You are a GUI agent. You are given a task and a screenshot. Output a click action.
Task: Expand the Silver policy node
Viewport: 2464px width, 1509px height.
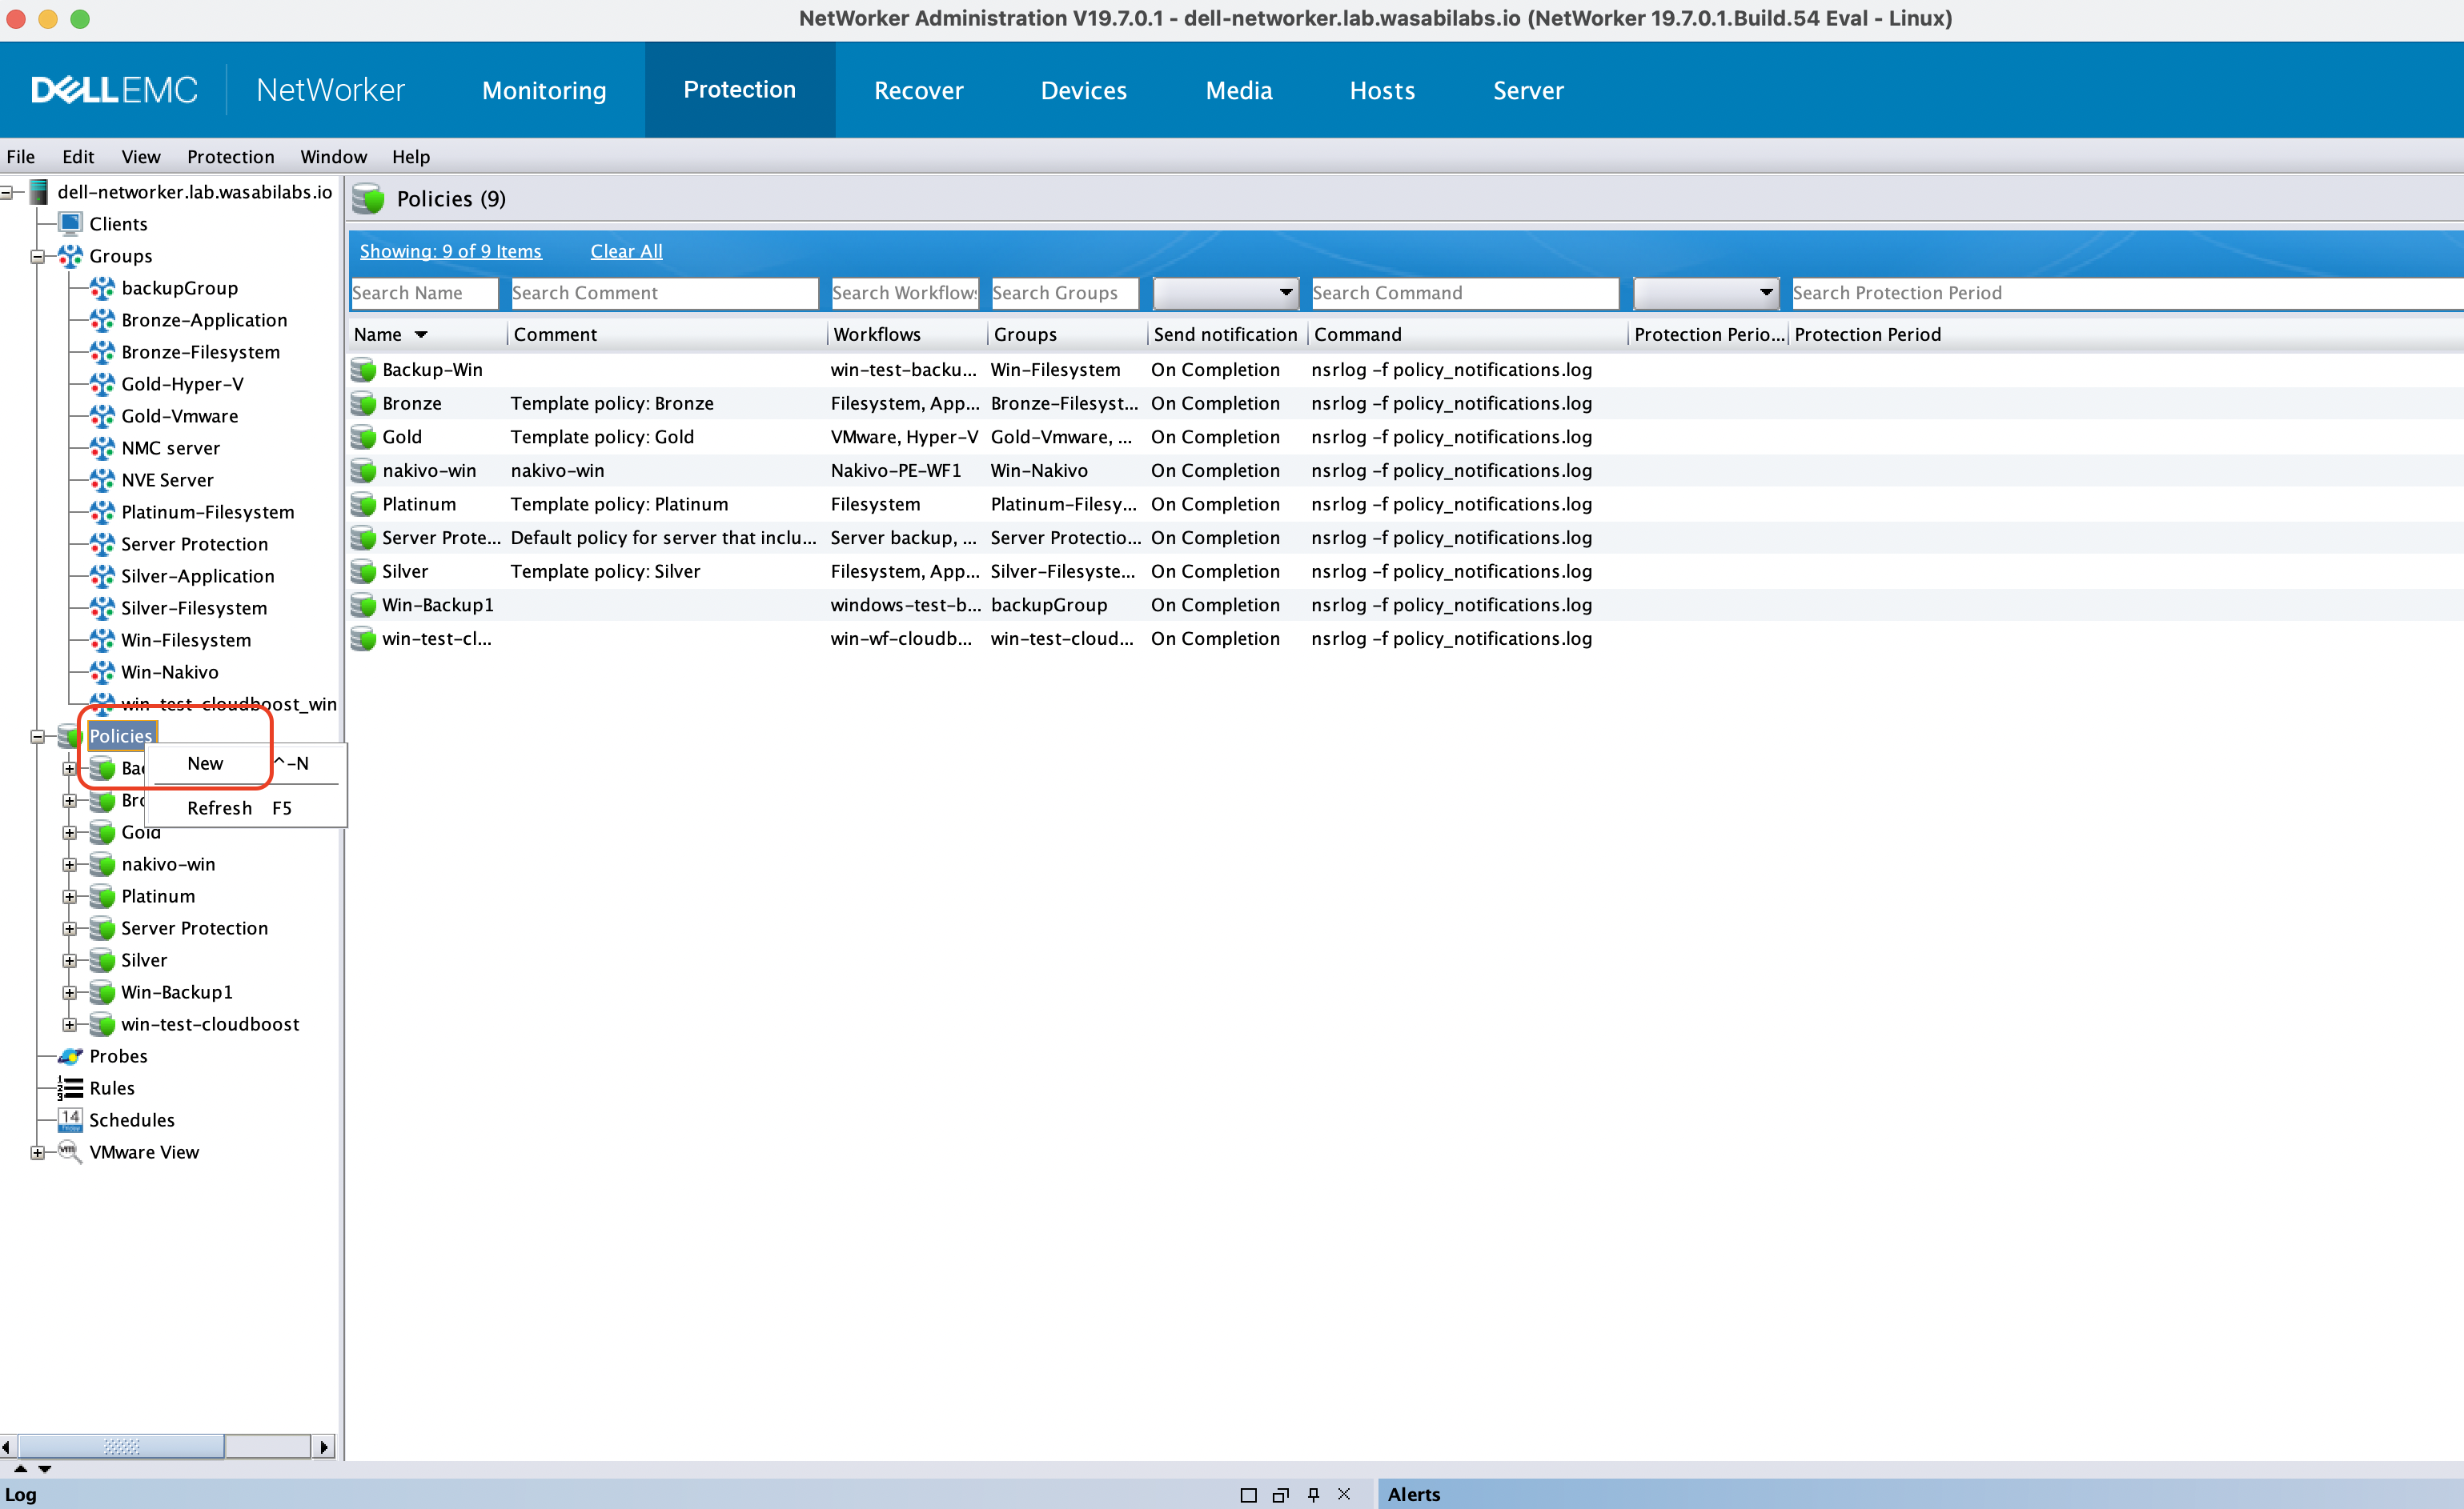(x=70, y=962)
